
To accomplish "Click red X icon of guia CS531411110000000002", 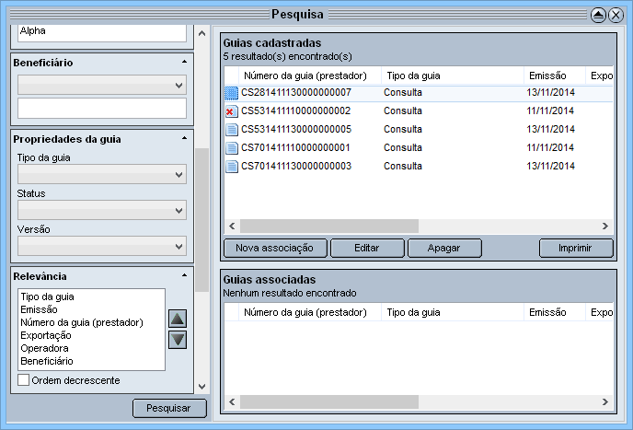I will pos(232,111).
